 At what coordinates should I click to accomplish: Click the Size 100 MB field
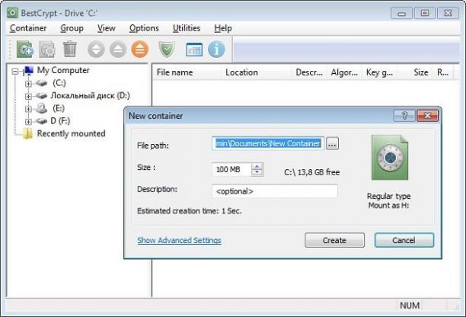(231, 169)
